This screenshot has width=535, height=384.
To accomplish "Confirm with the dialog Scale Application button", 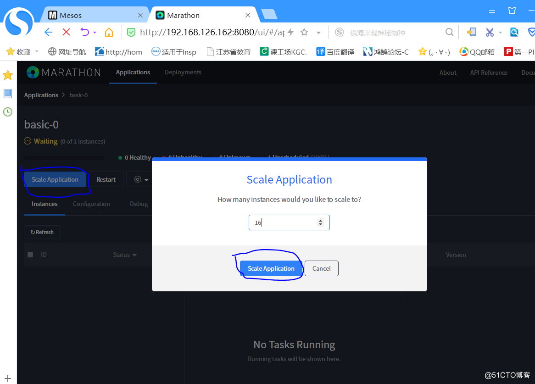I will tap(271, 268).
